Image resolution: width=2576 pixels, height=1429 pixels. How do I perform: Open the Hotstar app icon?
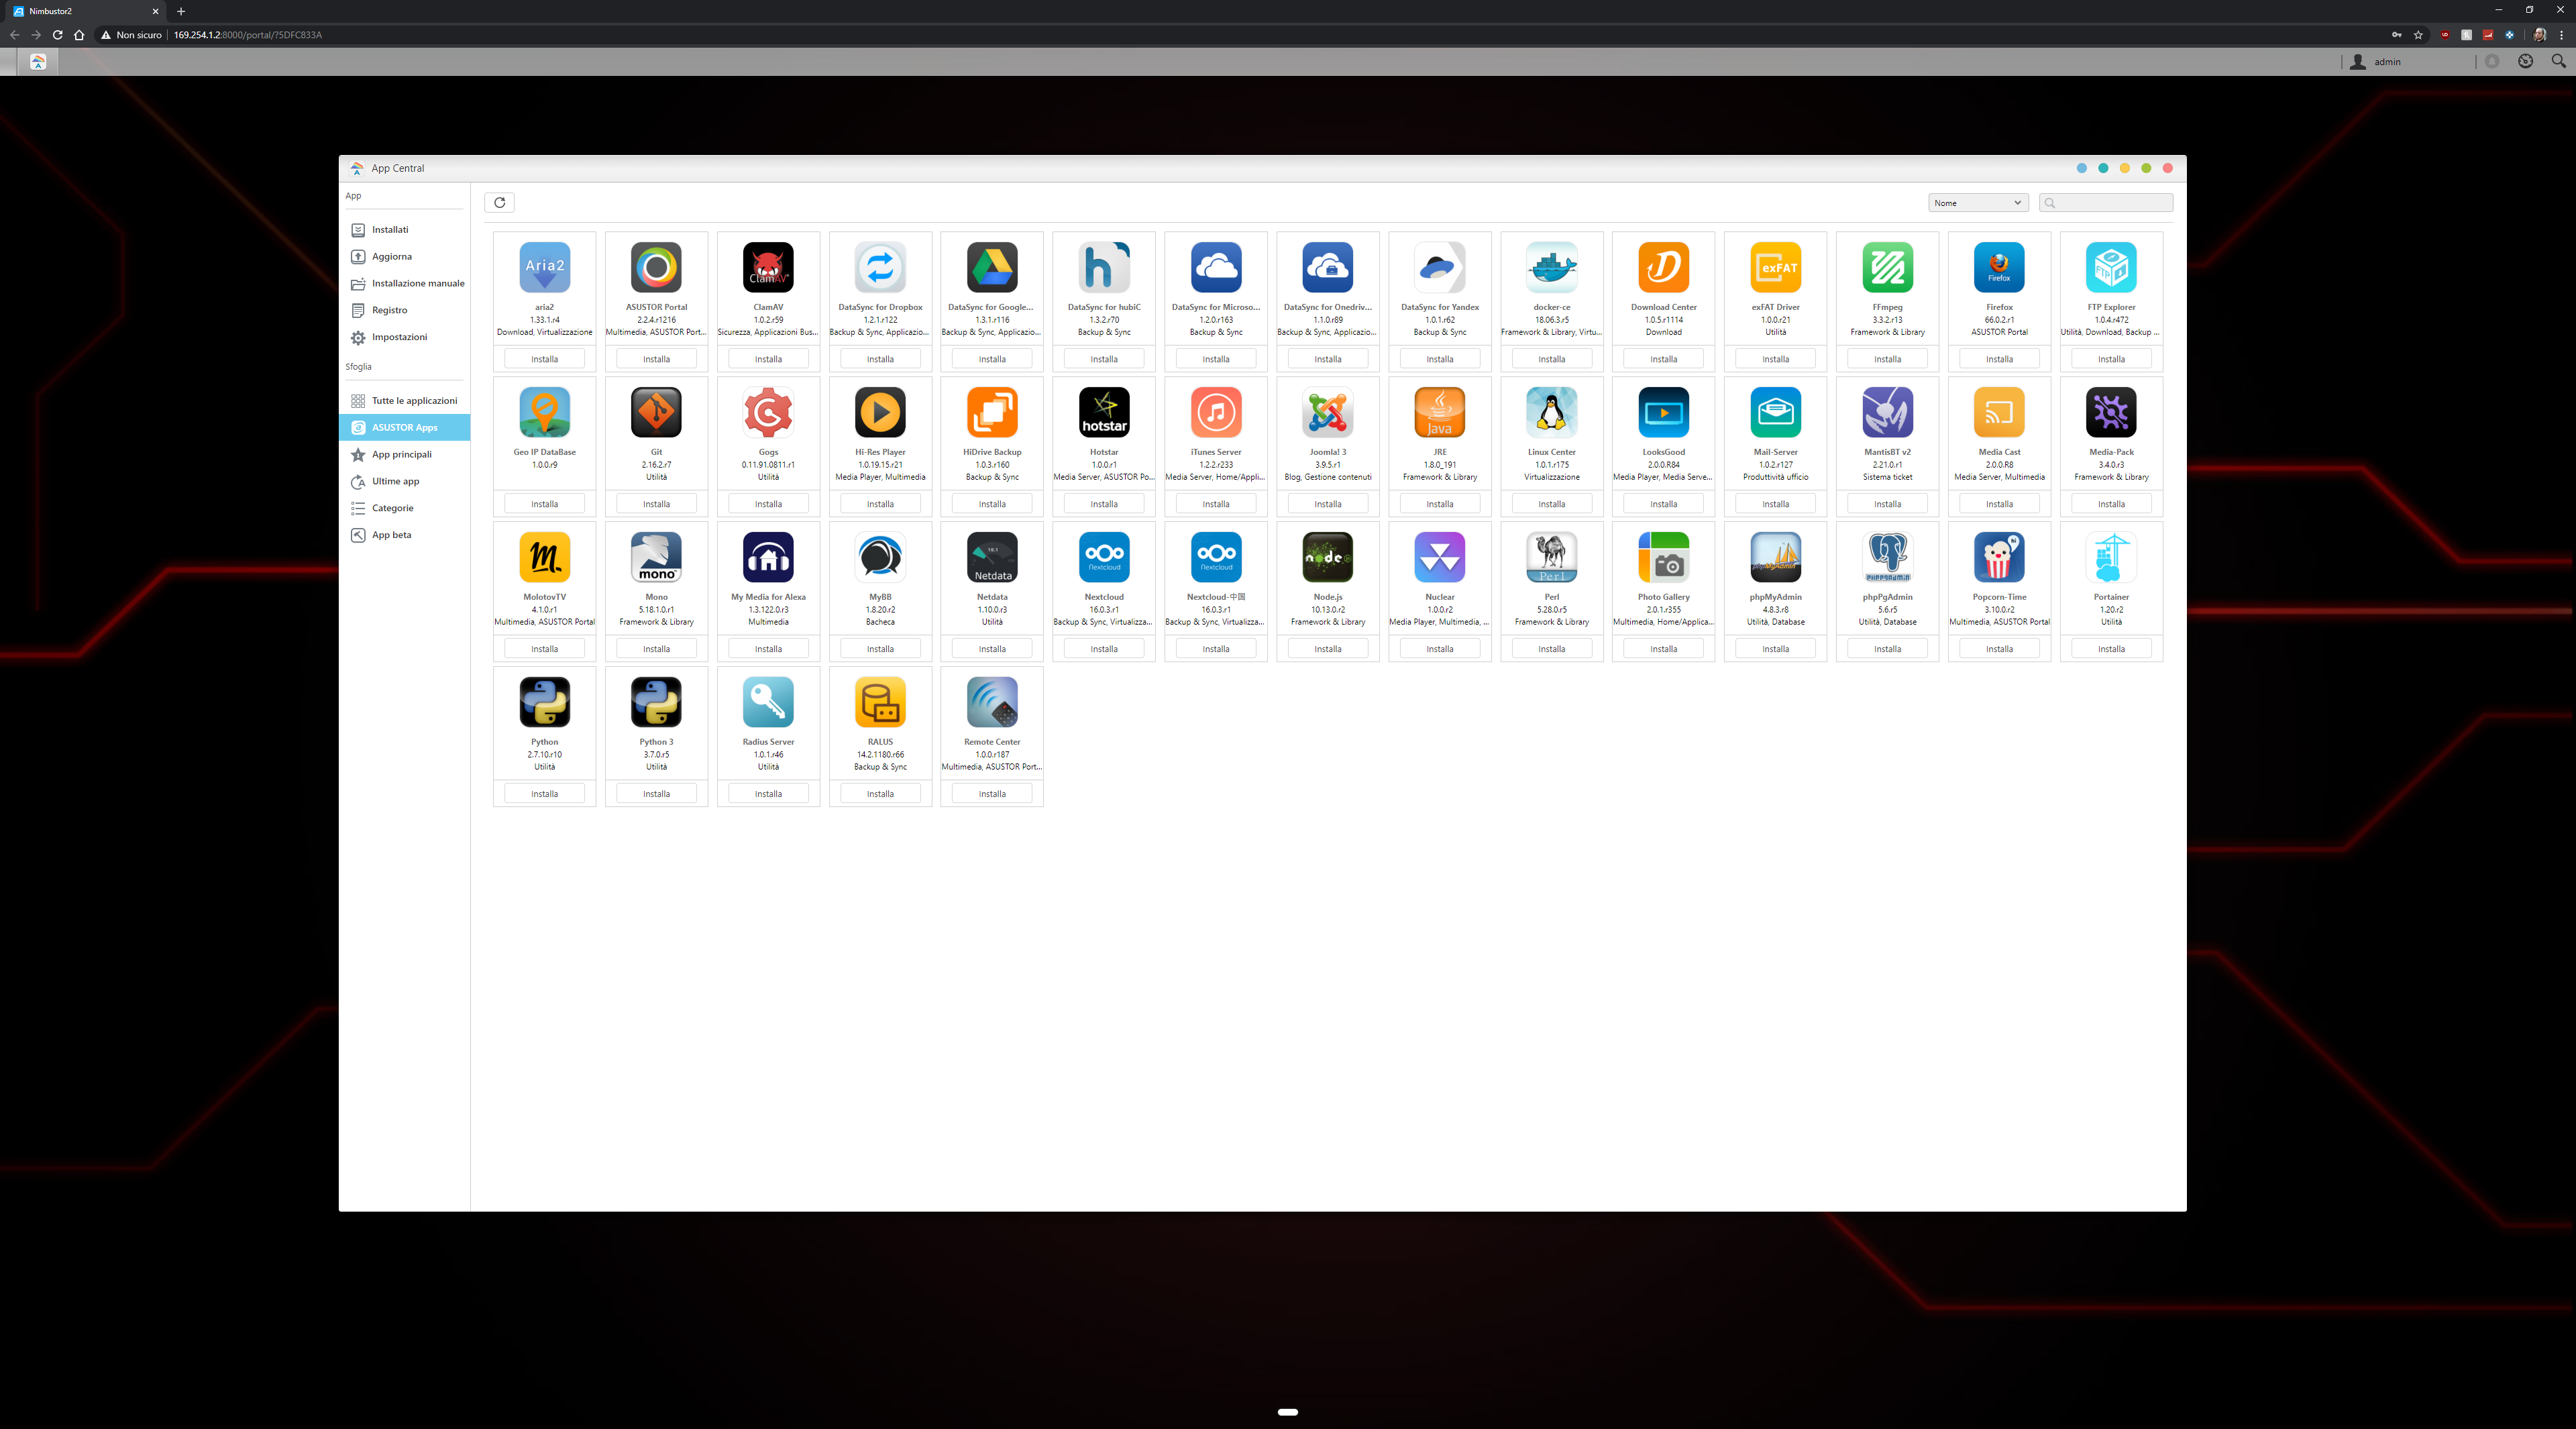point(1104,412)
